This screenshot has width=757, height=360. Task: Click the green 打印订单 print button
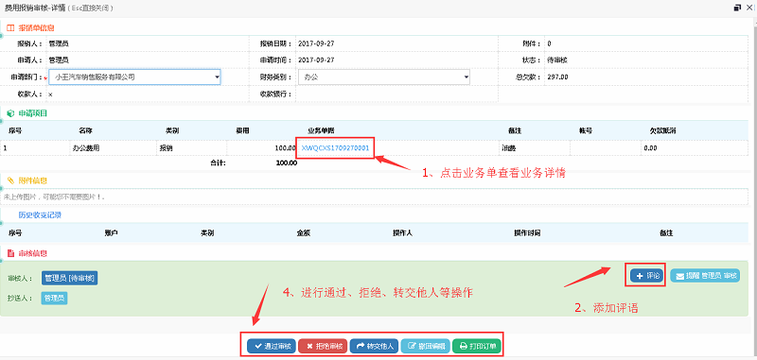click(x=477, y=346)
